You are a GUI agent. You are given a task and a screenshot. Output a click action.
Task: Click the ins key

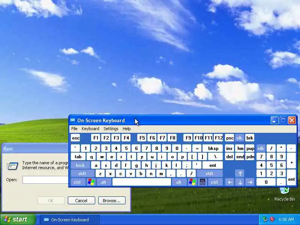(x=229, y=148)
